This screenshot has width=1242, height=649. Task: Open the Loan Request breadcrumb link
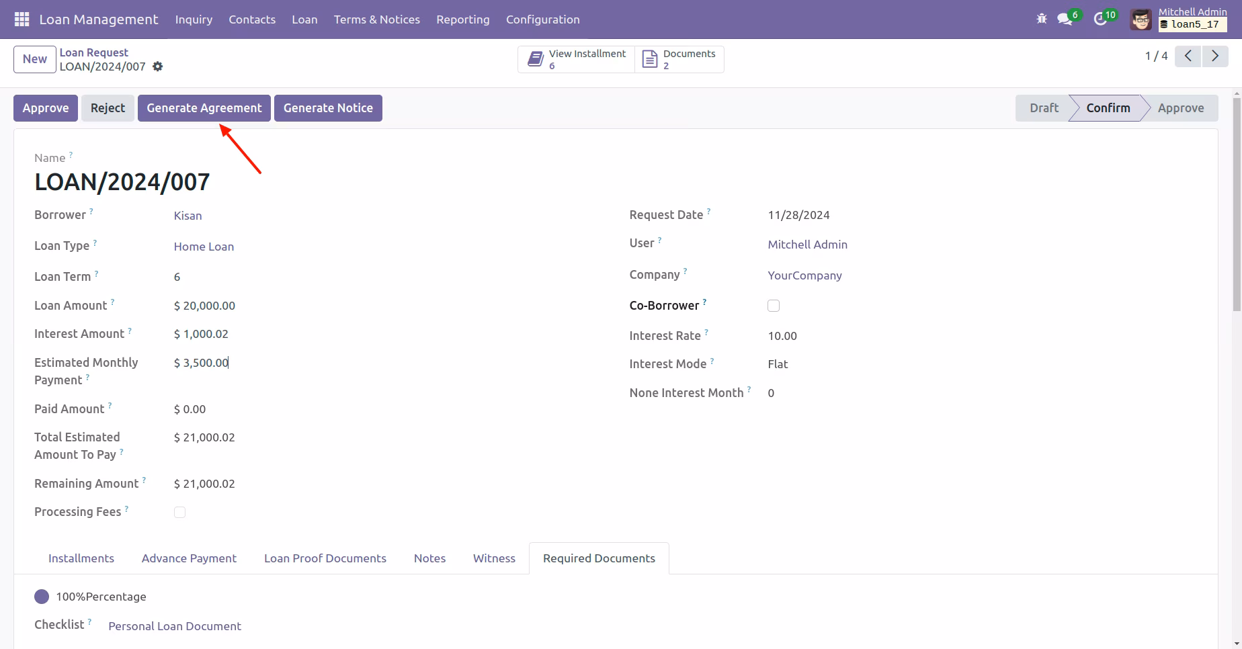click(93, 52)
